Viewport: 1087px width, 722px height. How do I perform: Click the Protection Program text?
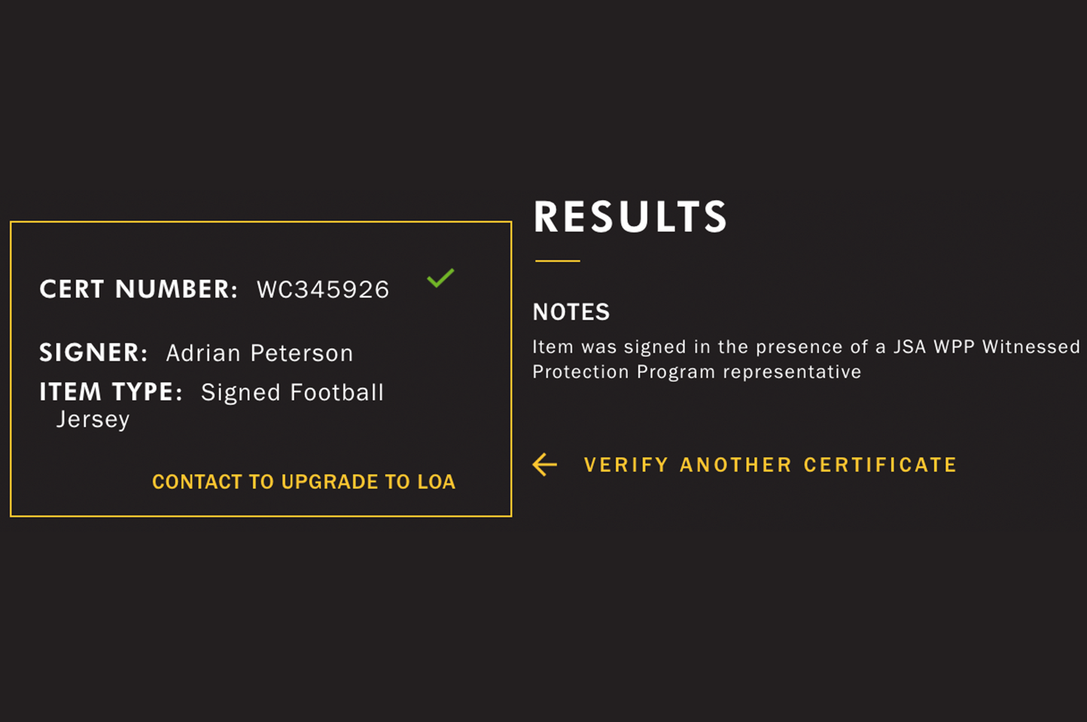tap(623, 372)
